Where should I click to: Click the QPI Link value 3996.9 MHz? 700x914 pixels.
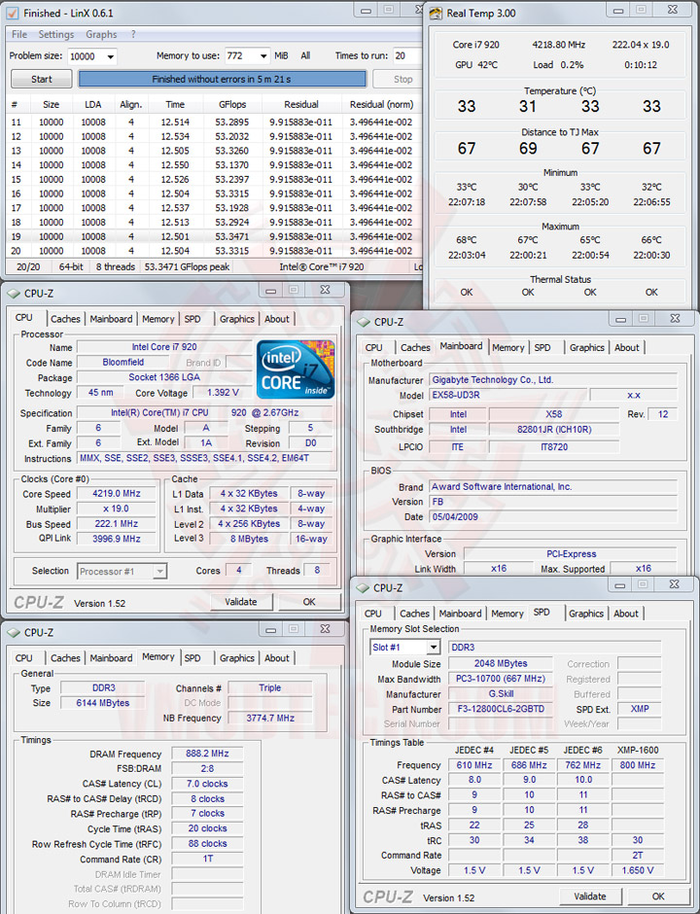(x=117, y=539)
